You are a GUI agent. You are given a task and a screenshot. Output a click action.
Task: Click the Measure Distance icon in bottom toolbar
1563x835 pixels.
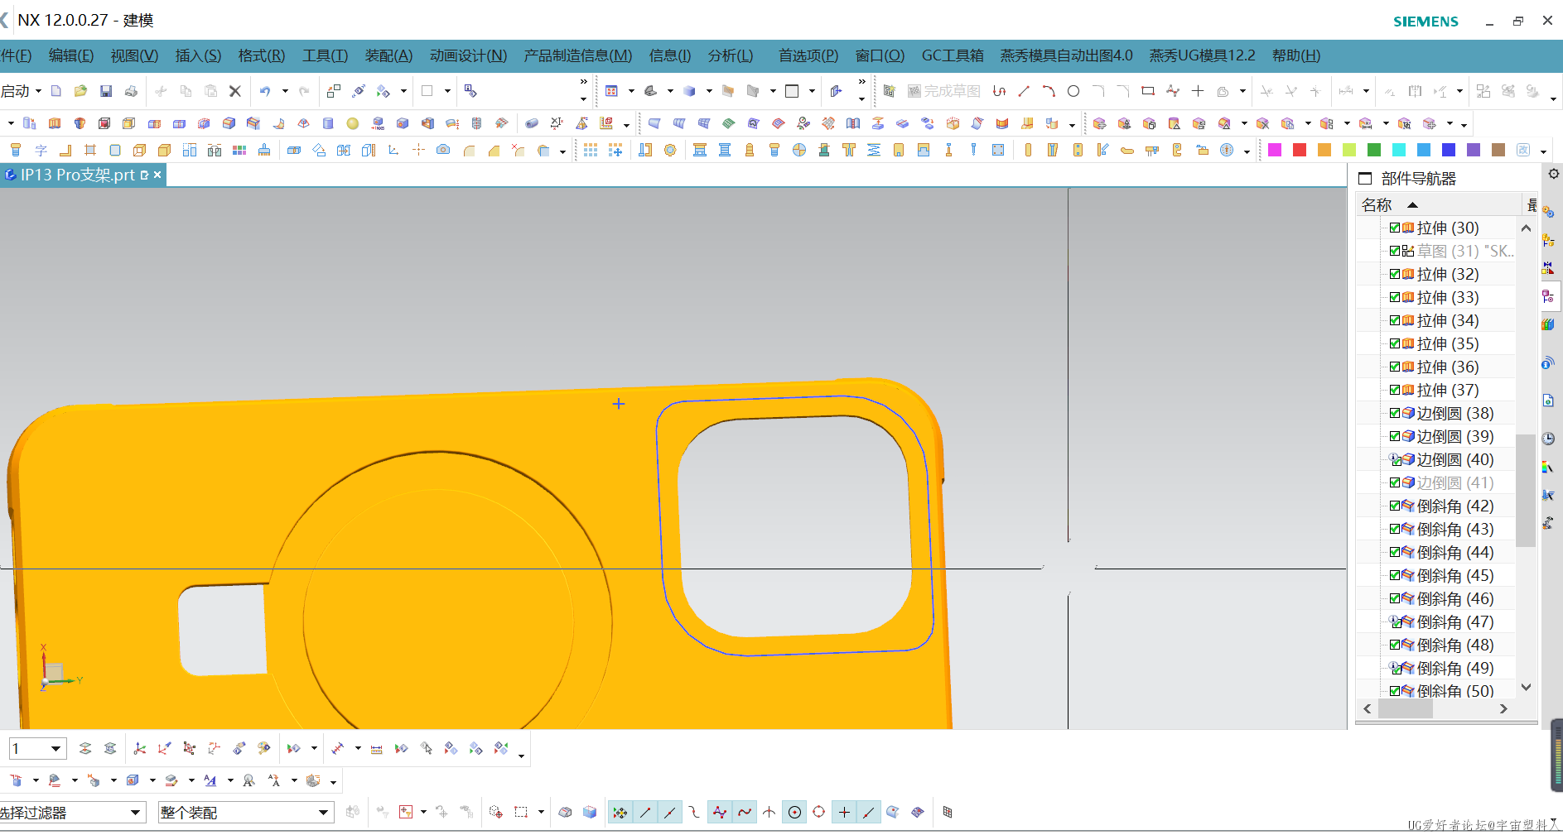point(376,748)
